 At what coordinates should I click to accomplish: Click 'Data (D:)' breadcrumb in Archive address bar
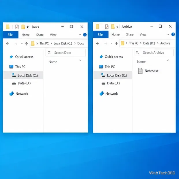[x=149, y=43]
